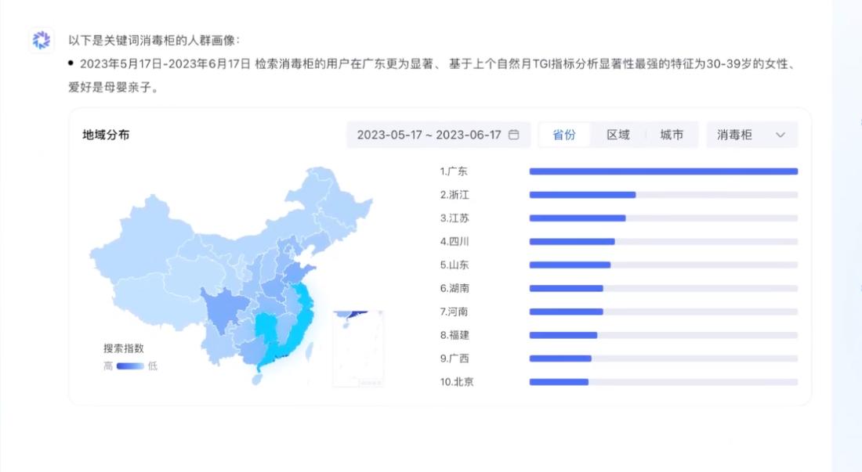Click the 9.广西 ranking bar

664,359
